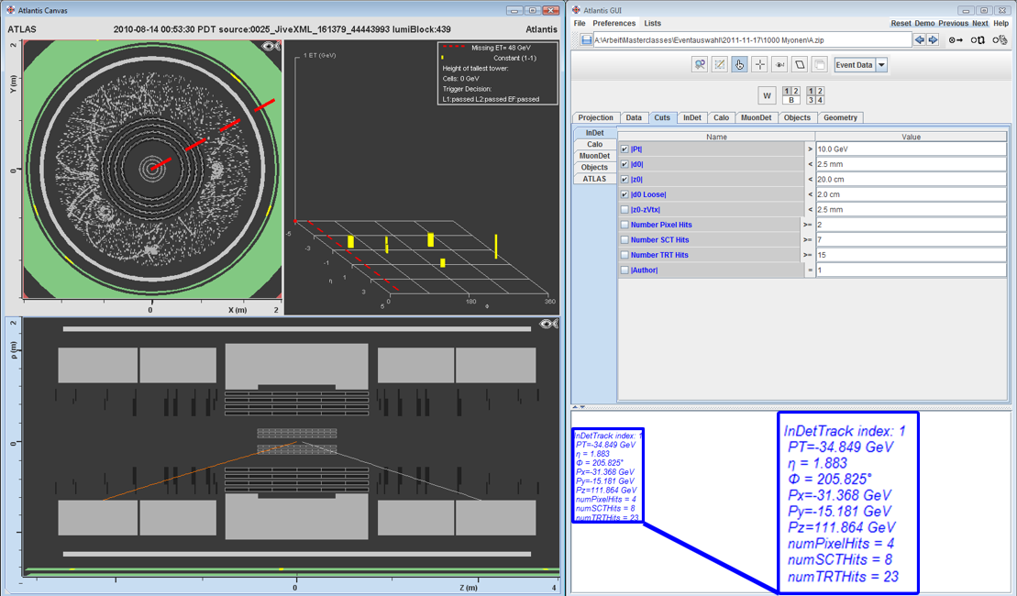Enable the Number TRT Hits checkbox
This screenshot has height=596, width=1017.
[625, 255]
